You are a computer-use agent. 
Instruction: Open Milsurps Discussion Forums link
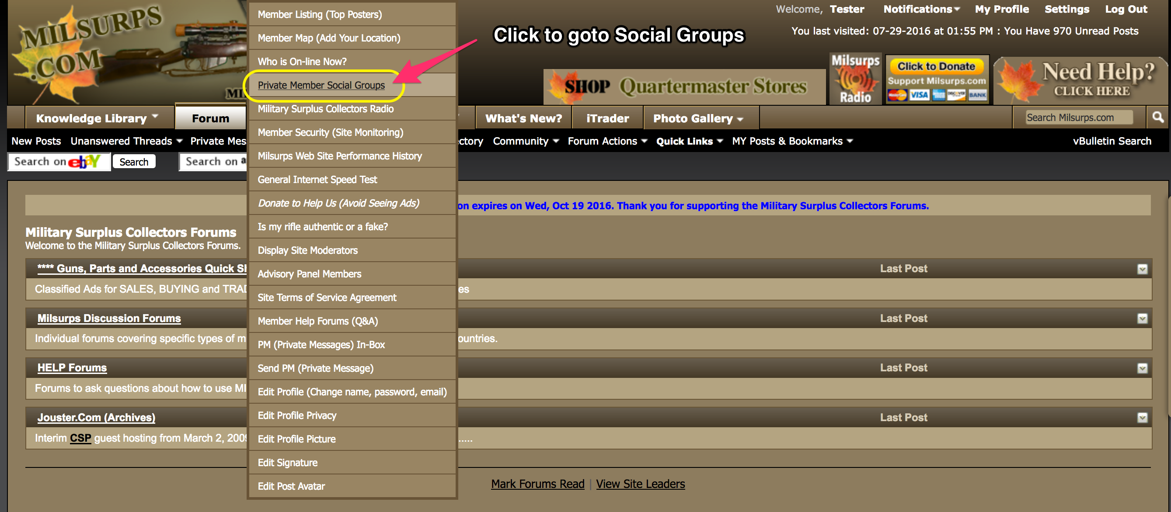(x=109, y=318)
